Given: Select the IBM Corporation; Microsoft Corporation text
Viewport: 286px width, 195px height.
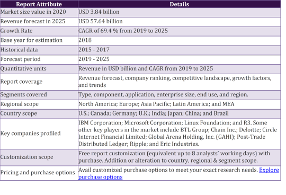Looking at the screenshot, I should [x=177, y=134].
